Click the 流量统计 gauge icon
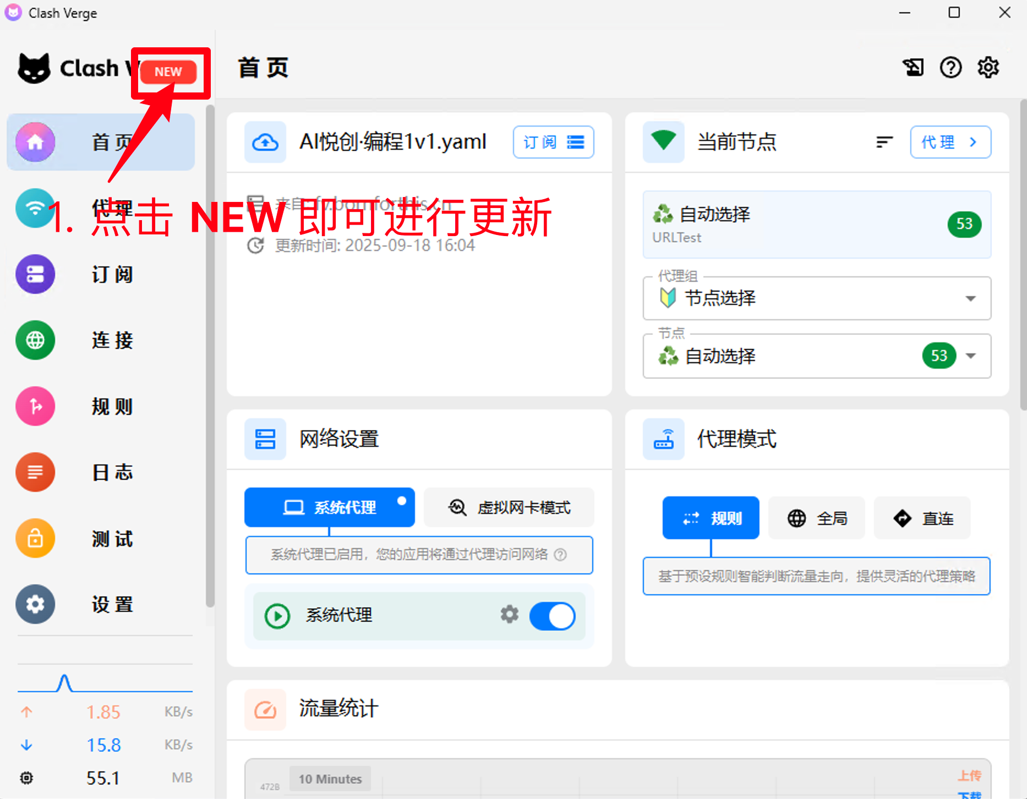The image size is (1027, 799). click(265, 710)
